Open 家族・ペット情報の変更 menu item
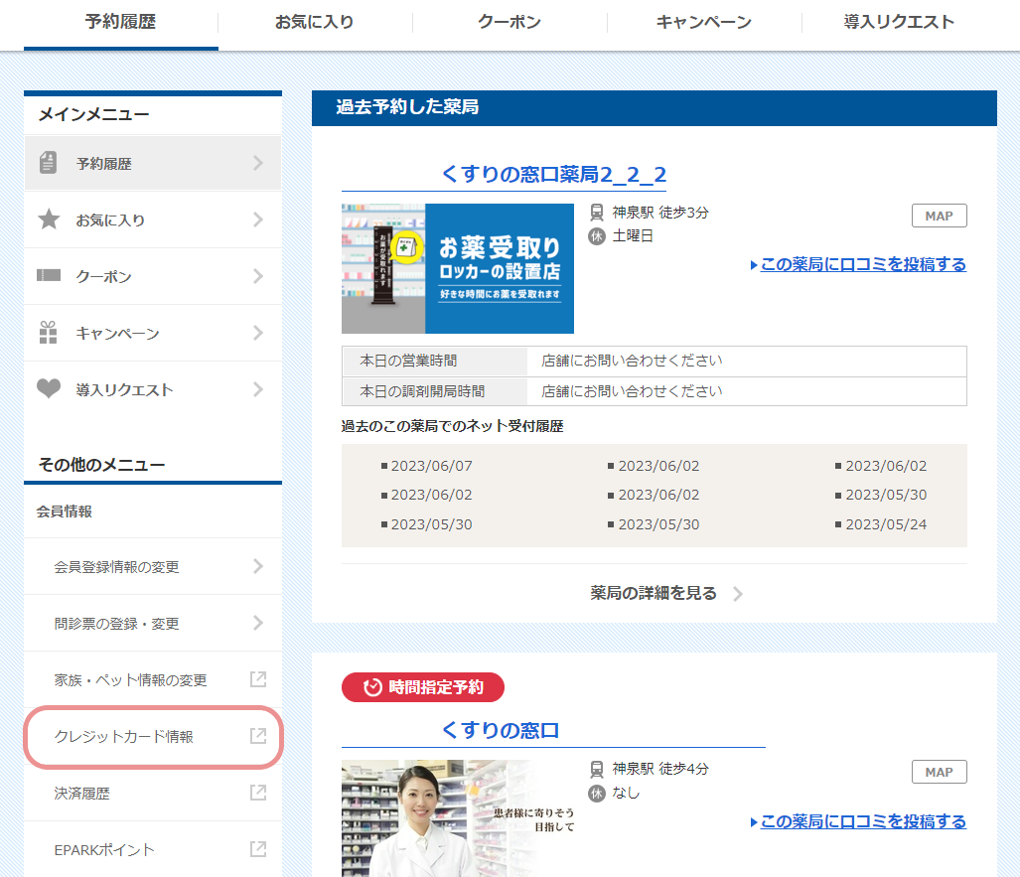The width and height of the screenshot is (1020, 877). [x=153, y=680]
